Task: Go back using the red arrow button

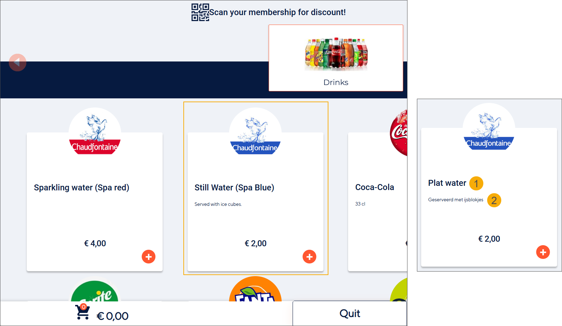Action: coord(18,63)
